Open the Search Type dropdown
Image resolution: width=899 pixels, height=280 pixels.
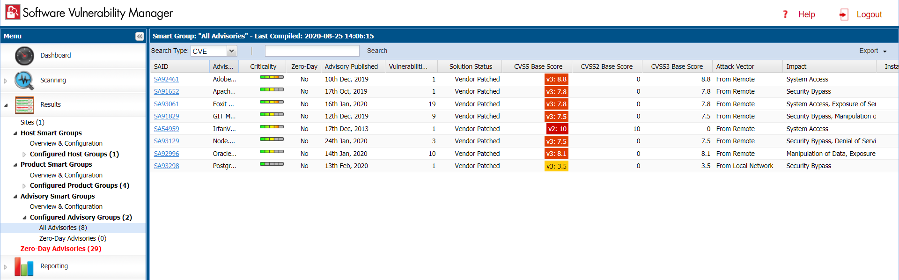pyautogui.click(x=231, y=51)
